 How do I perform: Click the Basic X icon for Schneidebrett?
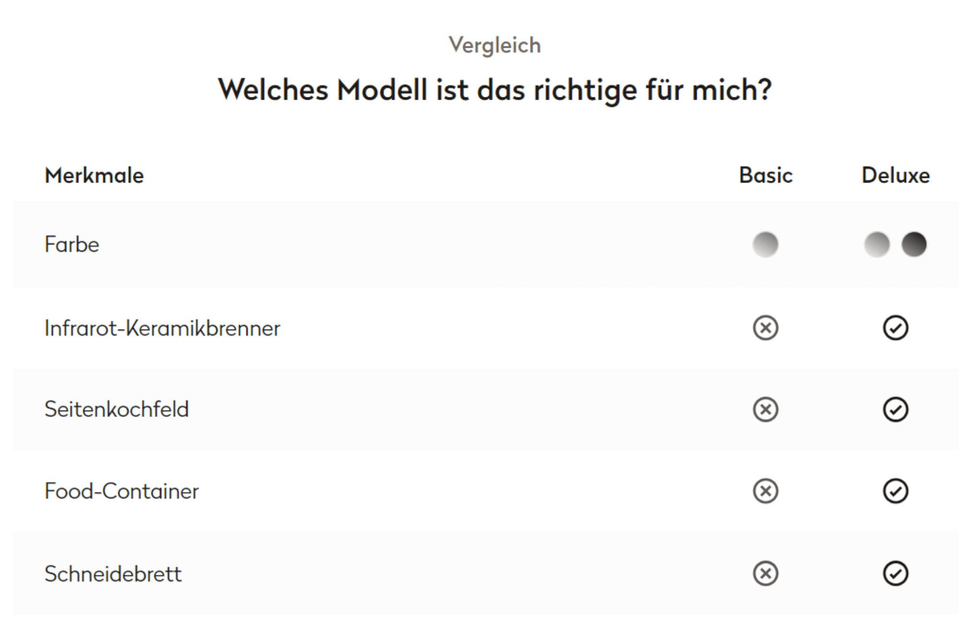pos(765,573)
